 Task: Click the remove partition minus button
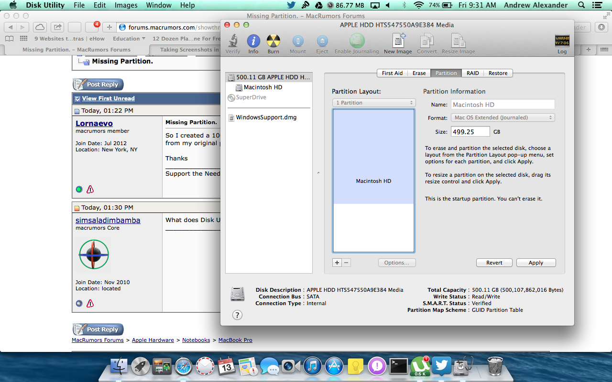(346, 263)
